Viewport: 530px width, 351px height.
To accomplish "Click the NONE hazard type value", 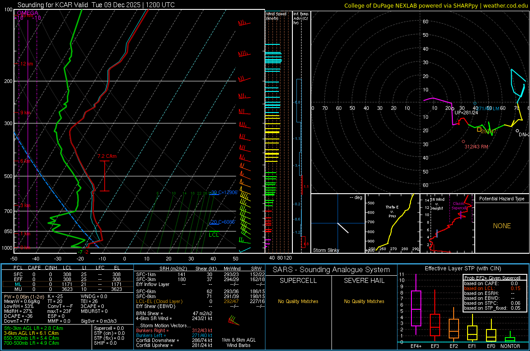I will point(502,226).
